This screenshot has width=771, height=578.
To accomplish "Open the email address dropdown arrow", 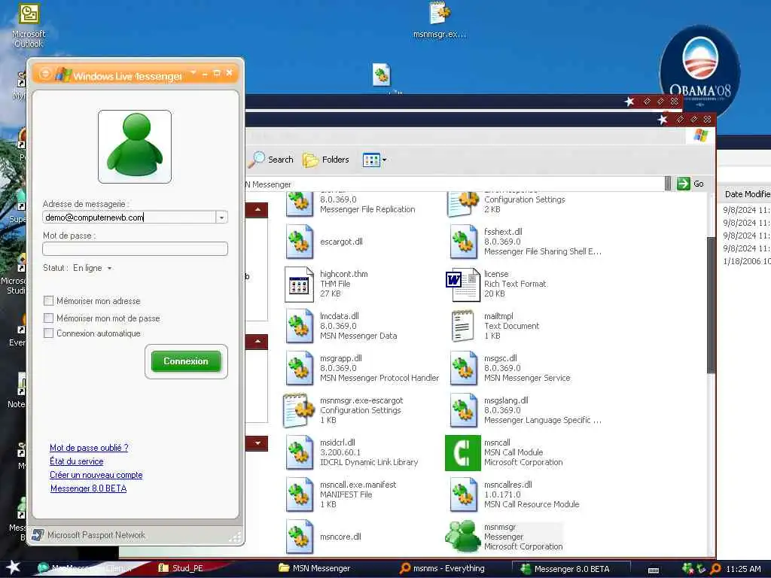I will pyautogui.click(x=222, y=218).
